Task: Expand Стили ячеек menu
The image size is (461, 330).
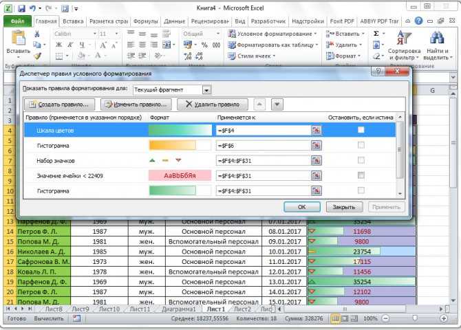Action: tap(252, 56)
